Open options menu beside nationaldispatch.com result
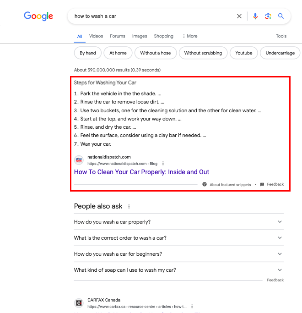Viewport: 302px width, 313px height. (x=163, y=164)
